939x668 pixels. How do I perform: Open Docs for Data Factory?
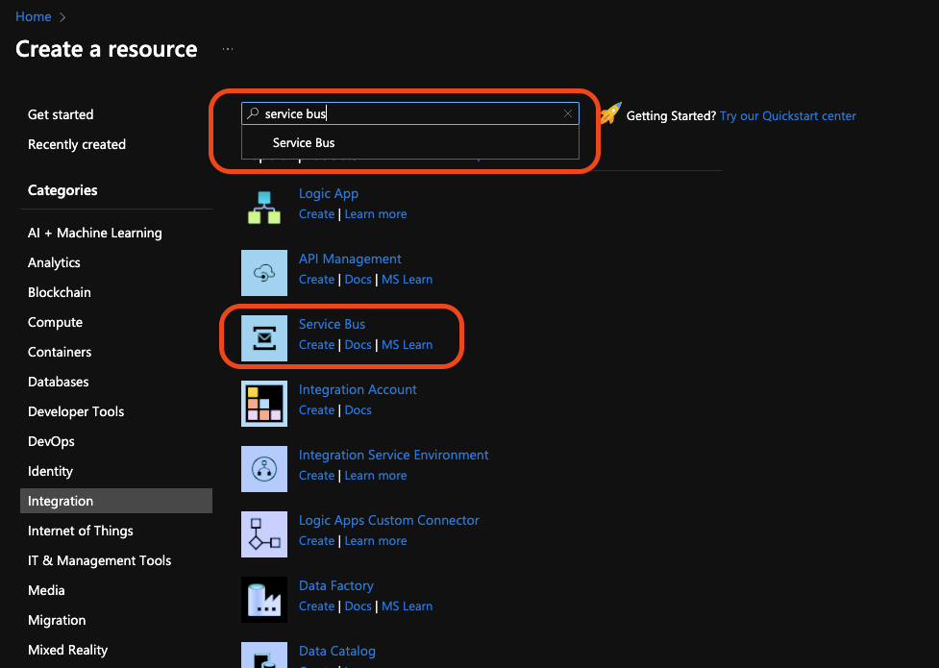tap(358, 606)
